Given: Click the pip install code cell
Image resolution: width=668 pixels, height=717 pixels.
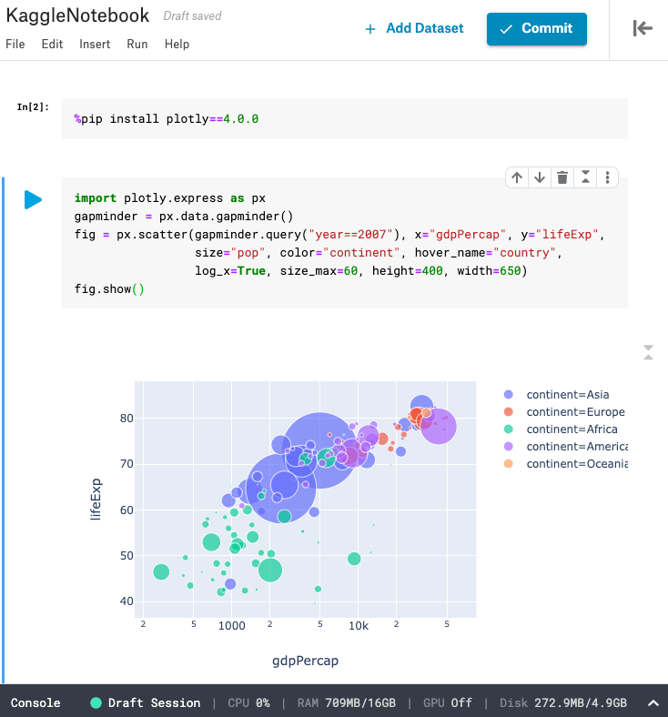Looking at the screenshot, I should pyautogui.click(x=345, y=119).
